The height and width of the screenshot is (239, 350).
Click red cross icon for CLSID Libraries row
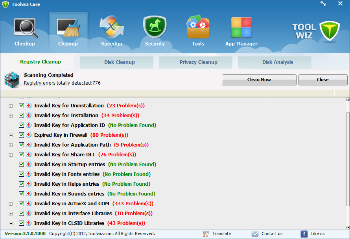29,223
